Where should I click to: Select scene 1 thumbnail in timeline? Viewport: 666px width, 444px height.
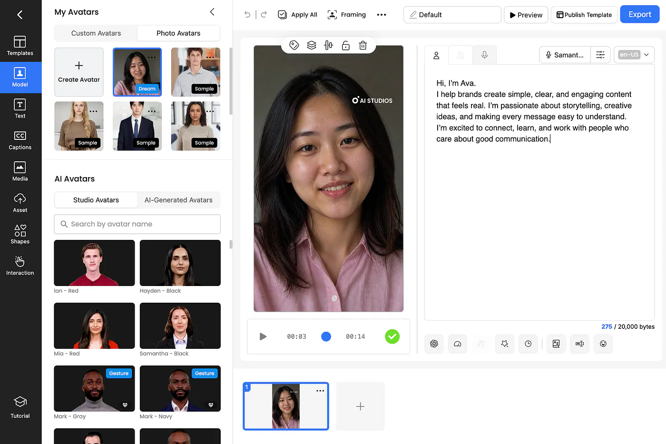click(x=286, y=406)
